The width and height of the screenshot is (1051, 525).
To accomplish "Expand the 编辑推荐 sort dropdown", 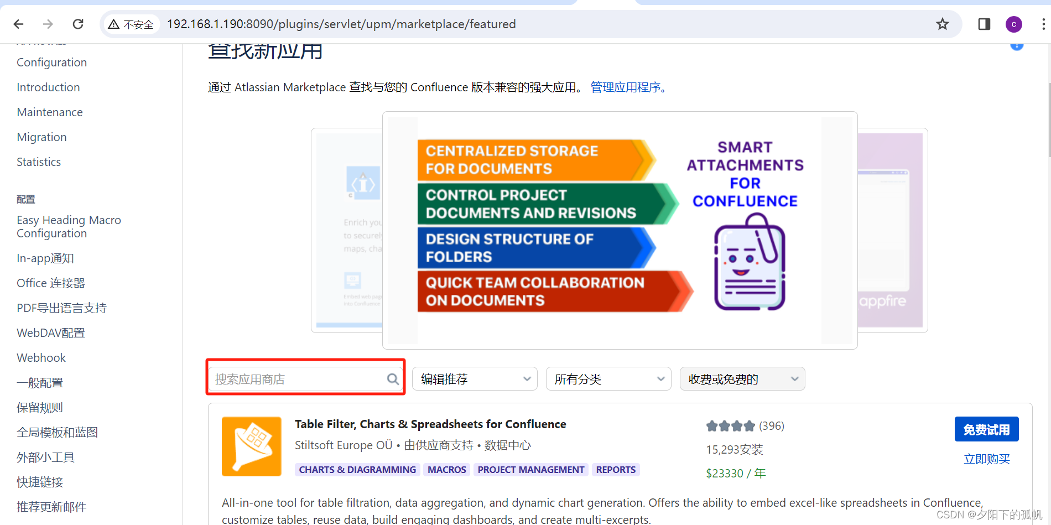I will tap(475, 379).
